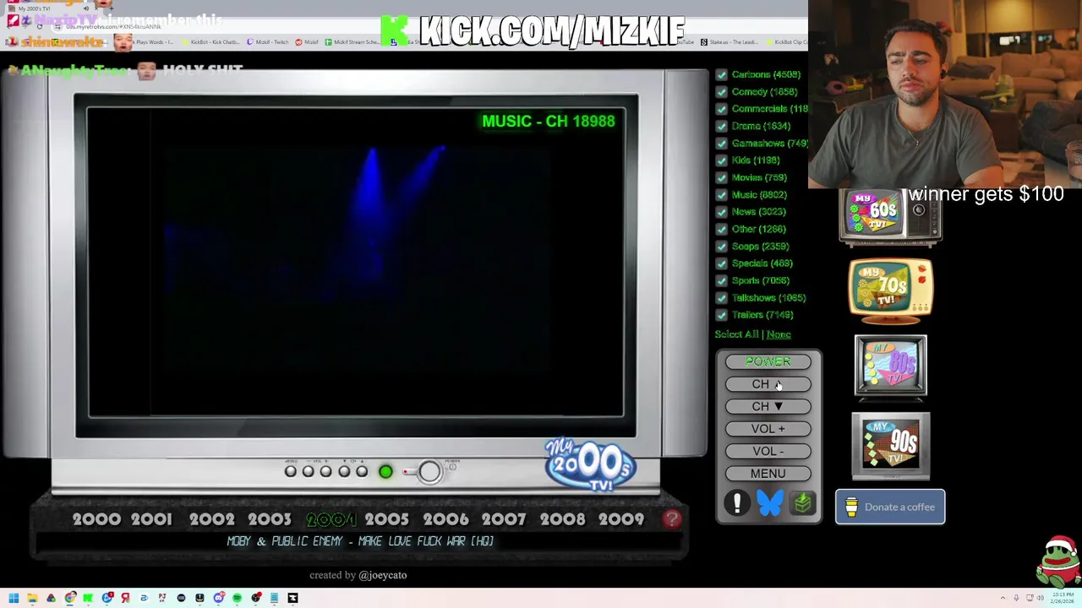Open the My 60s TV site icon
1082x608 pixels.
pyautogui.click(x=889, y=218)
